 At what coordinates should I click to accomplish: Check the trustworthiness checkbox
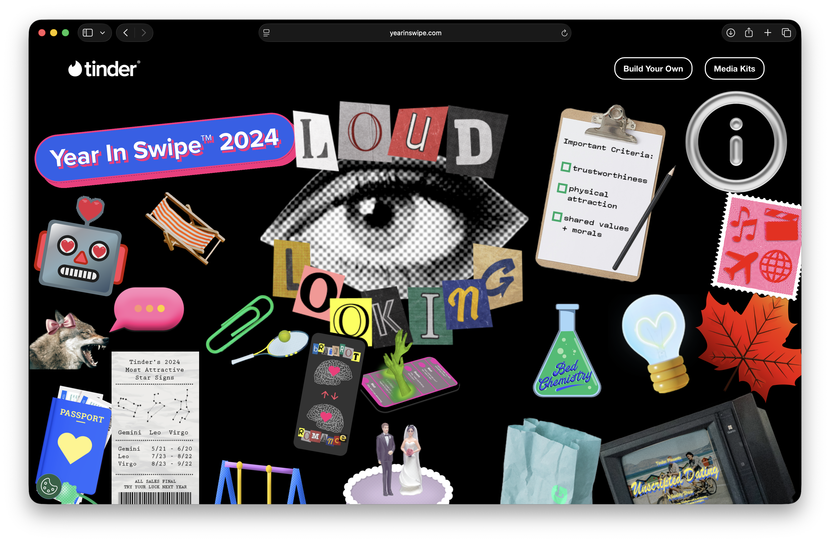(566, 167)
